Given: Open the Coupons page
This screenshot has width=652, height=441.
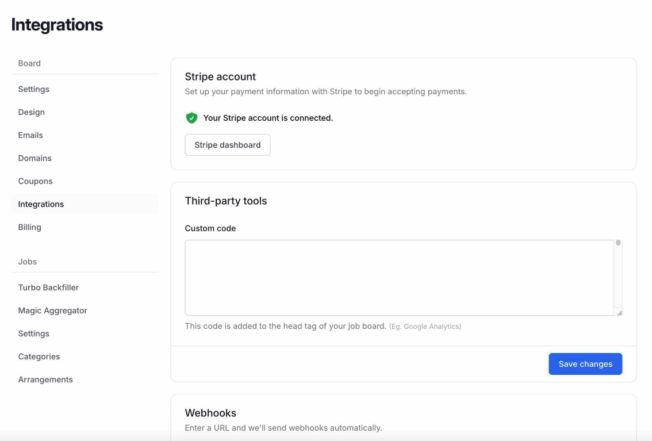Looking at the screenshot, I should [x=35, y=181].
